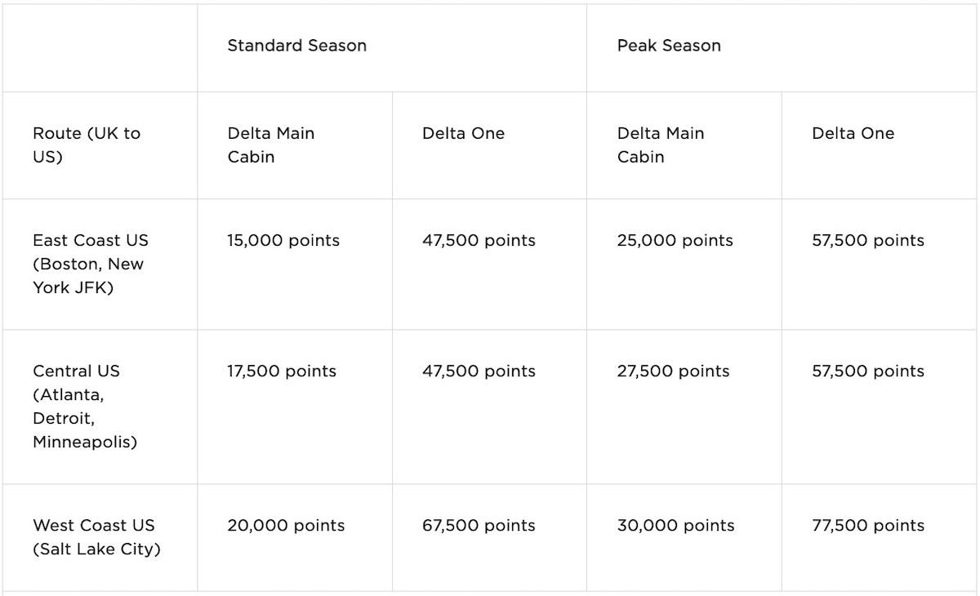
Task: Click the 20,000 points cell
Action: pyautogui.click(x=286, y=526)
